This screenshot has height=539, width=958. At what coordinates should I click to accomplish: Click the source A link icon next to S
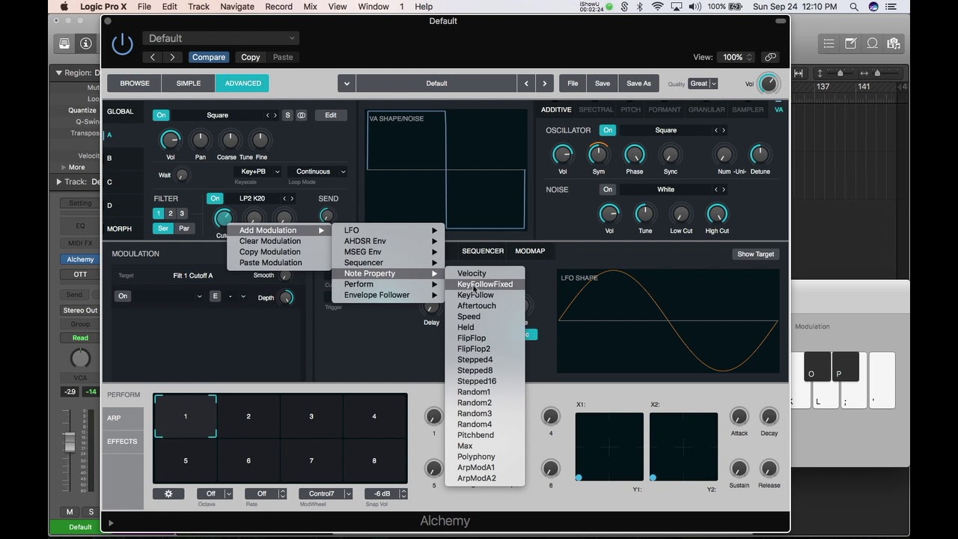(302, 115)
